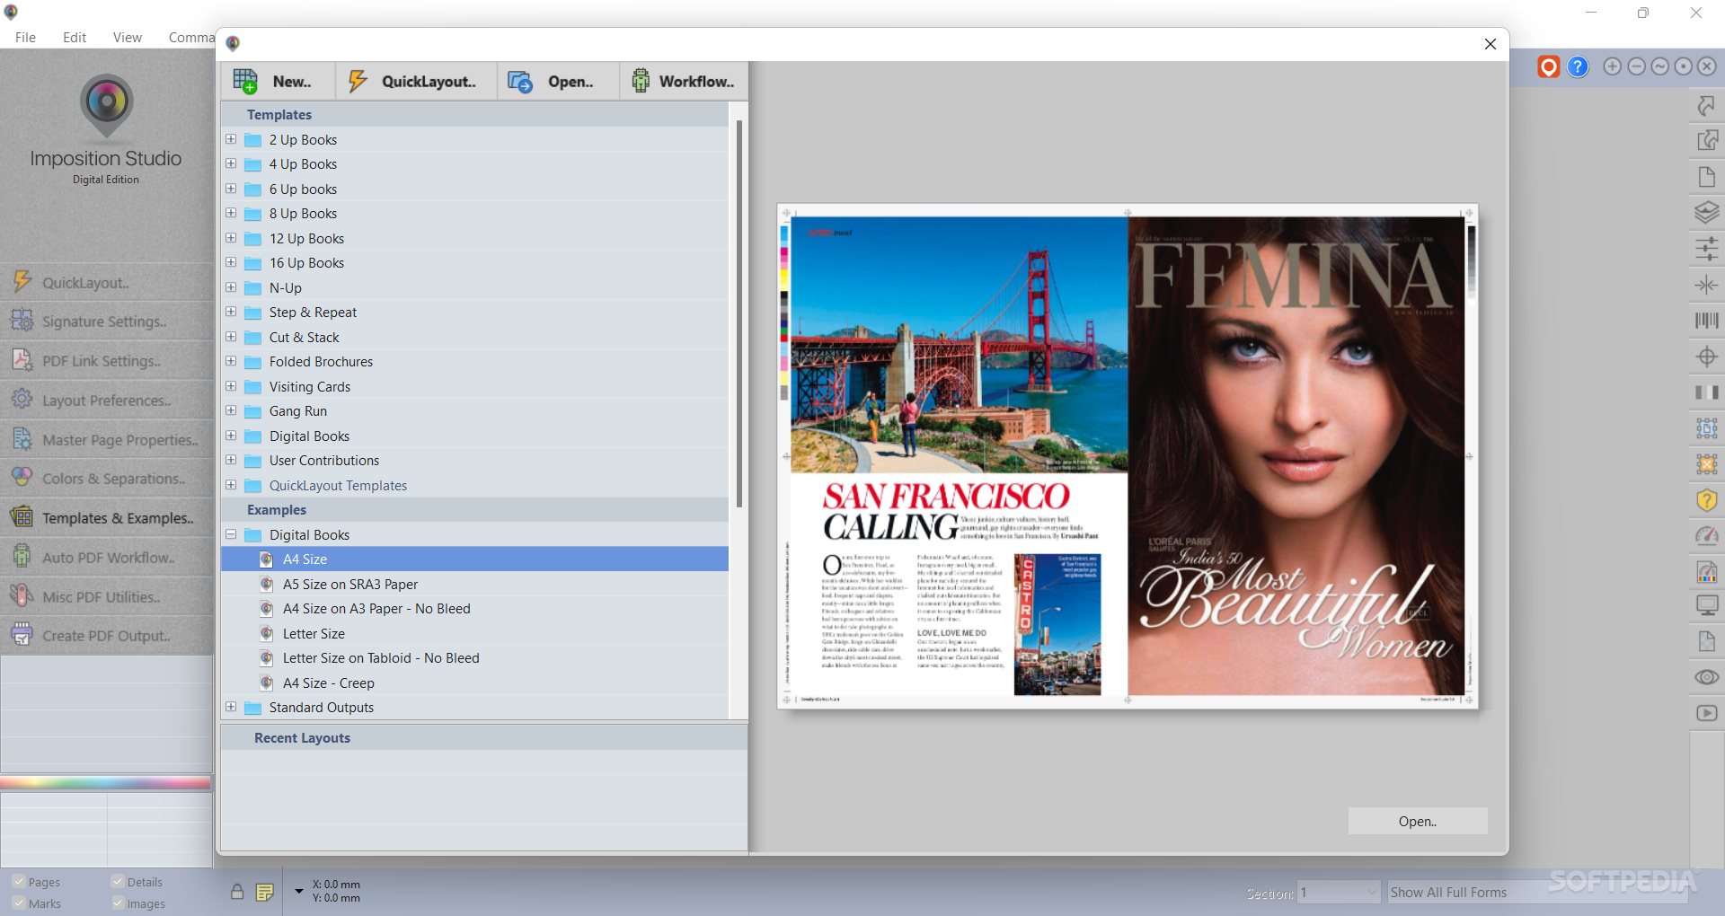This screenshot has width=1725, height=916.
Task: Click the zoom out minus circle icon
Action: 1636,66
